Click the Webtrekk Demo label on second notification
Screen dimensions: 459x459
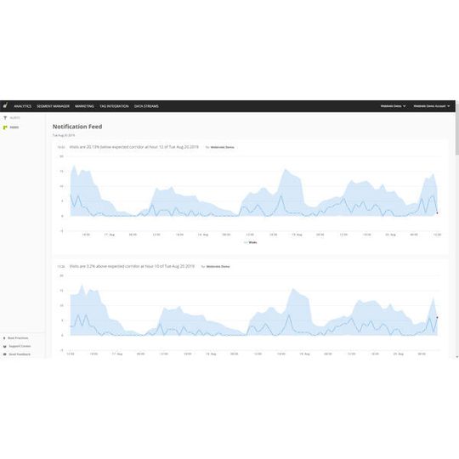pyautogui.click(x=218, y=266)
